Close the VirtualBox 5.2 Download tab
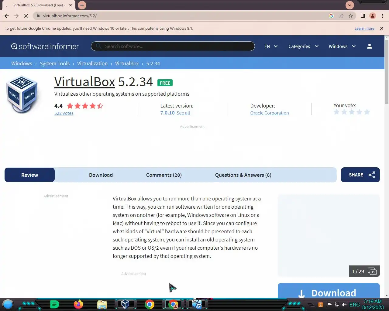This screenshot has height=311, width=389. coord(71,5)
